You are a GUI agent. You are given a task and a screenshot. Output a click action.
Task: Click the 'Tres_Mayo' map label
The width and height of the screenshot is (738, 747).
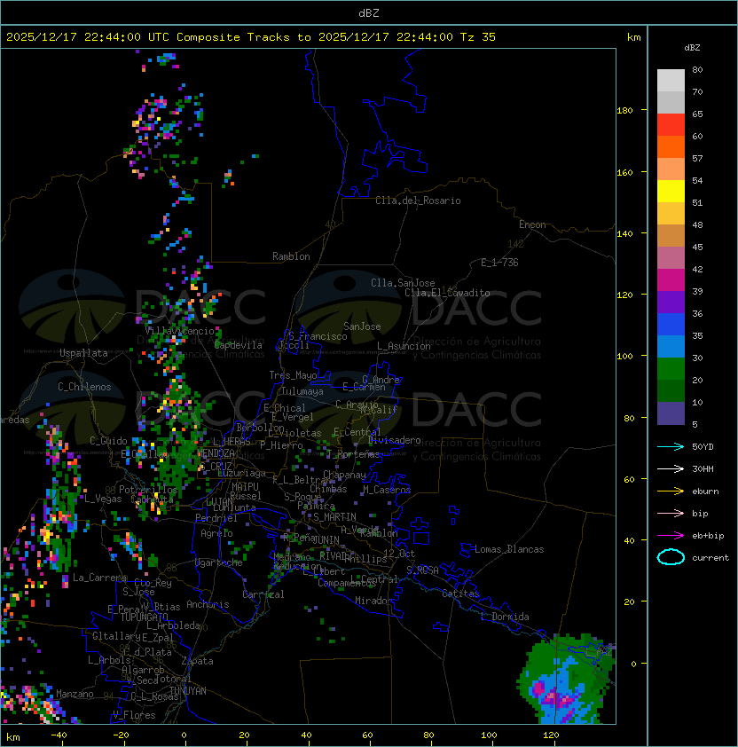click(x=293, y=375)
